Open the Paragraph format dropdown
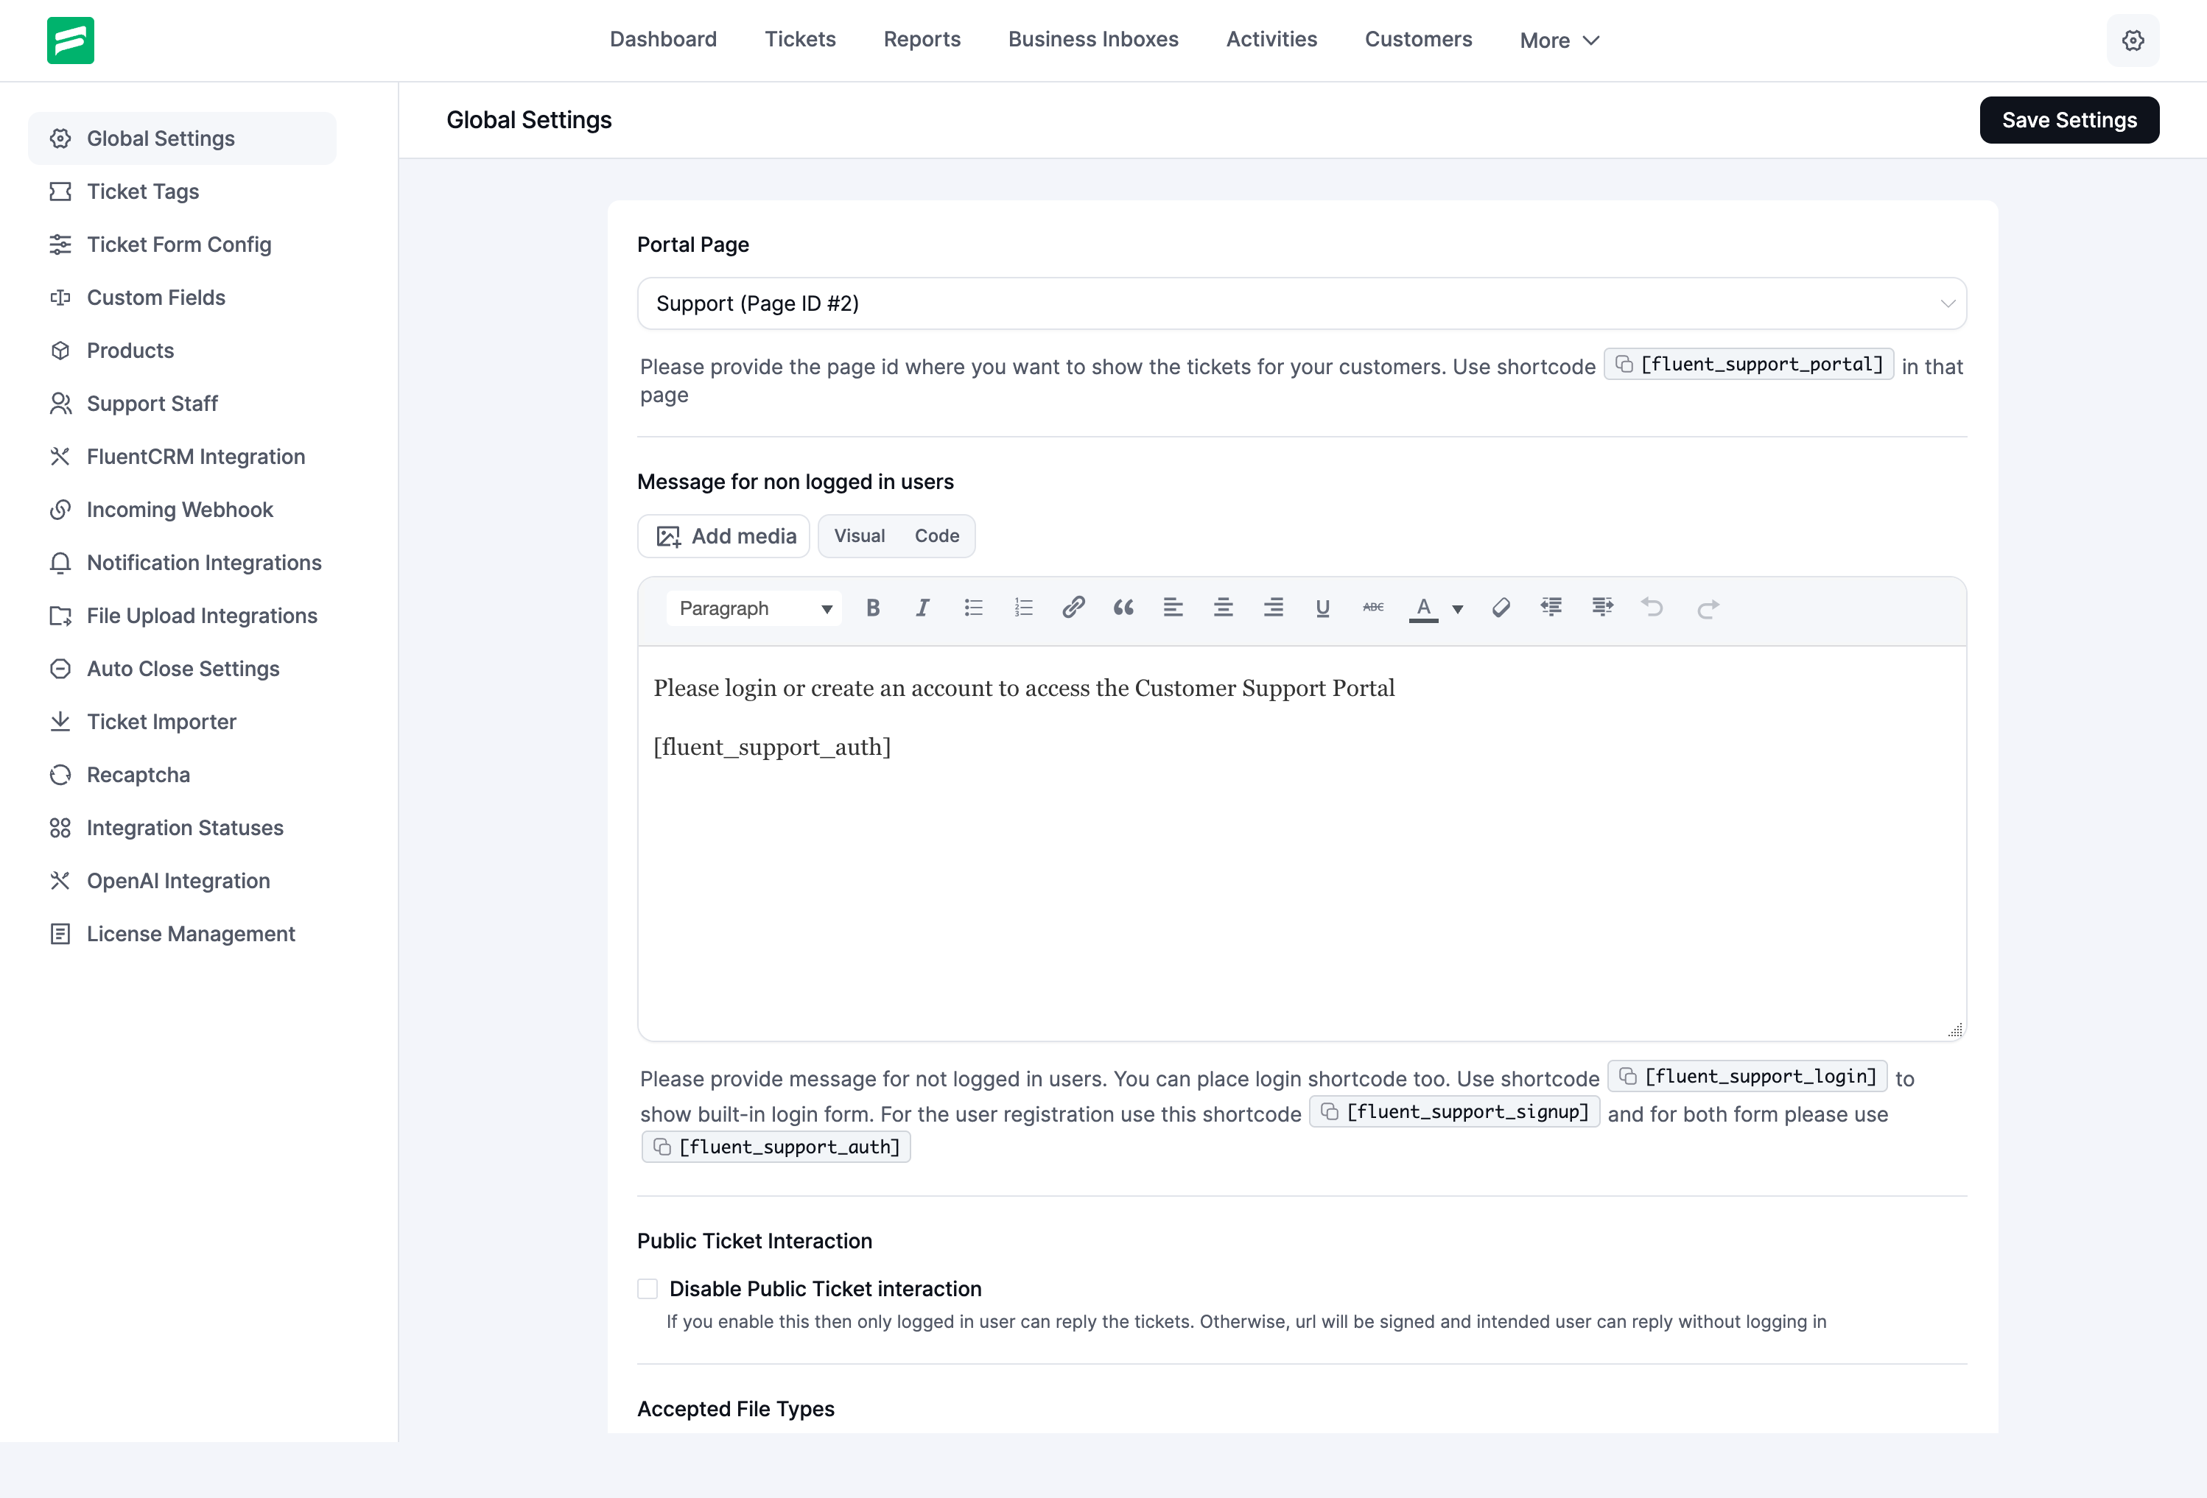Image resolution: width=2207 pixels, height=1498 pixels. coord(754,608)
